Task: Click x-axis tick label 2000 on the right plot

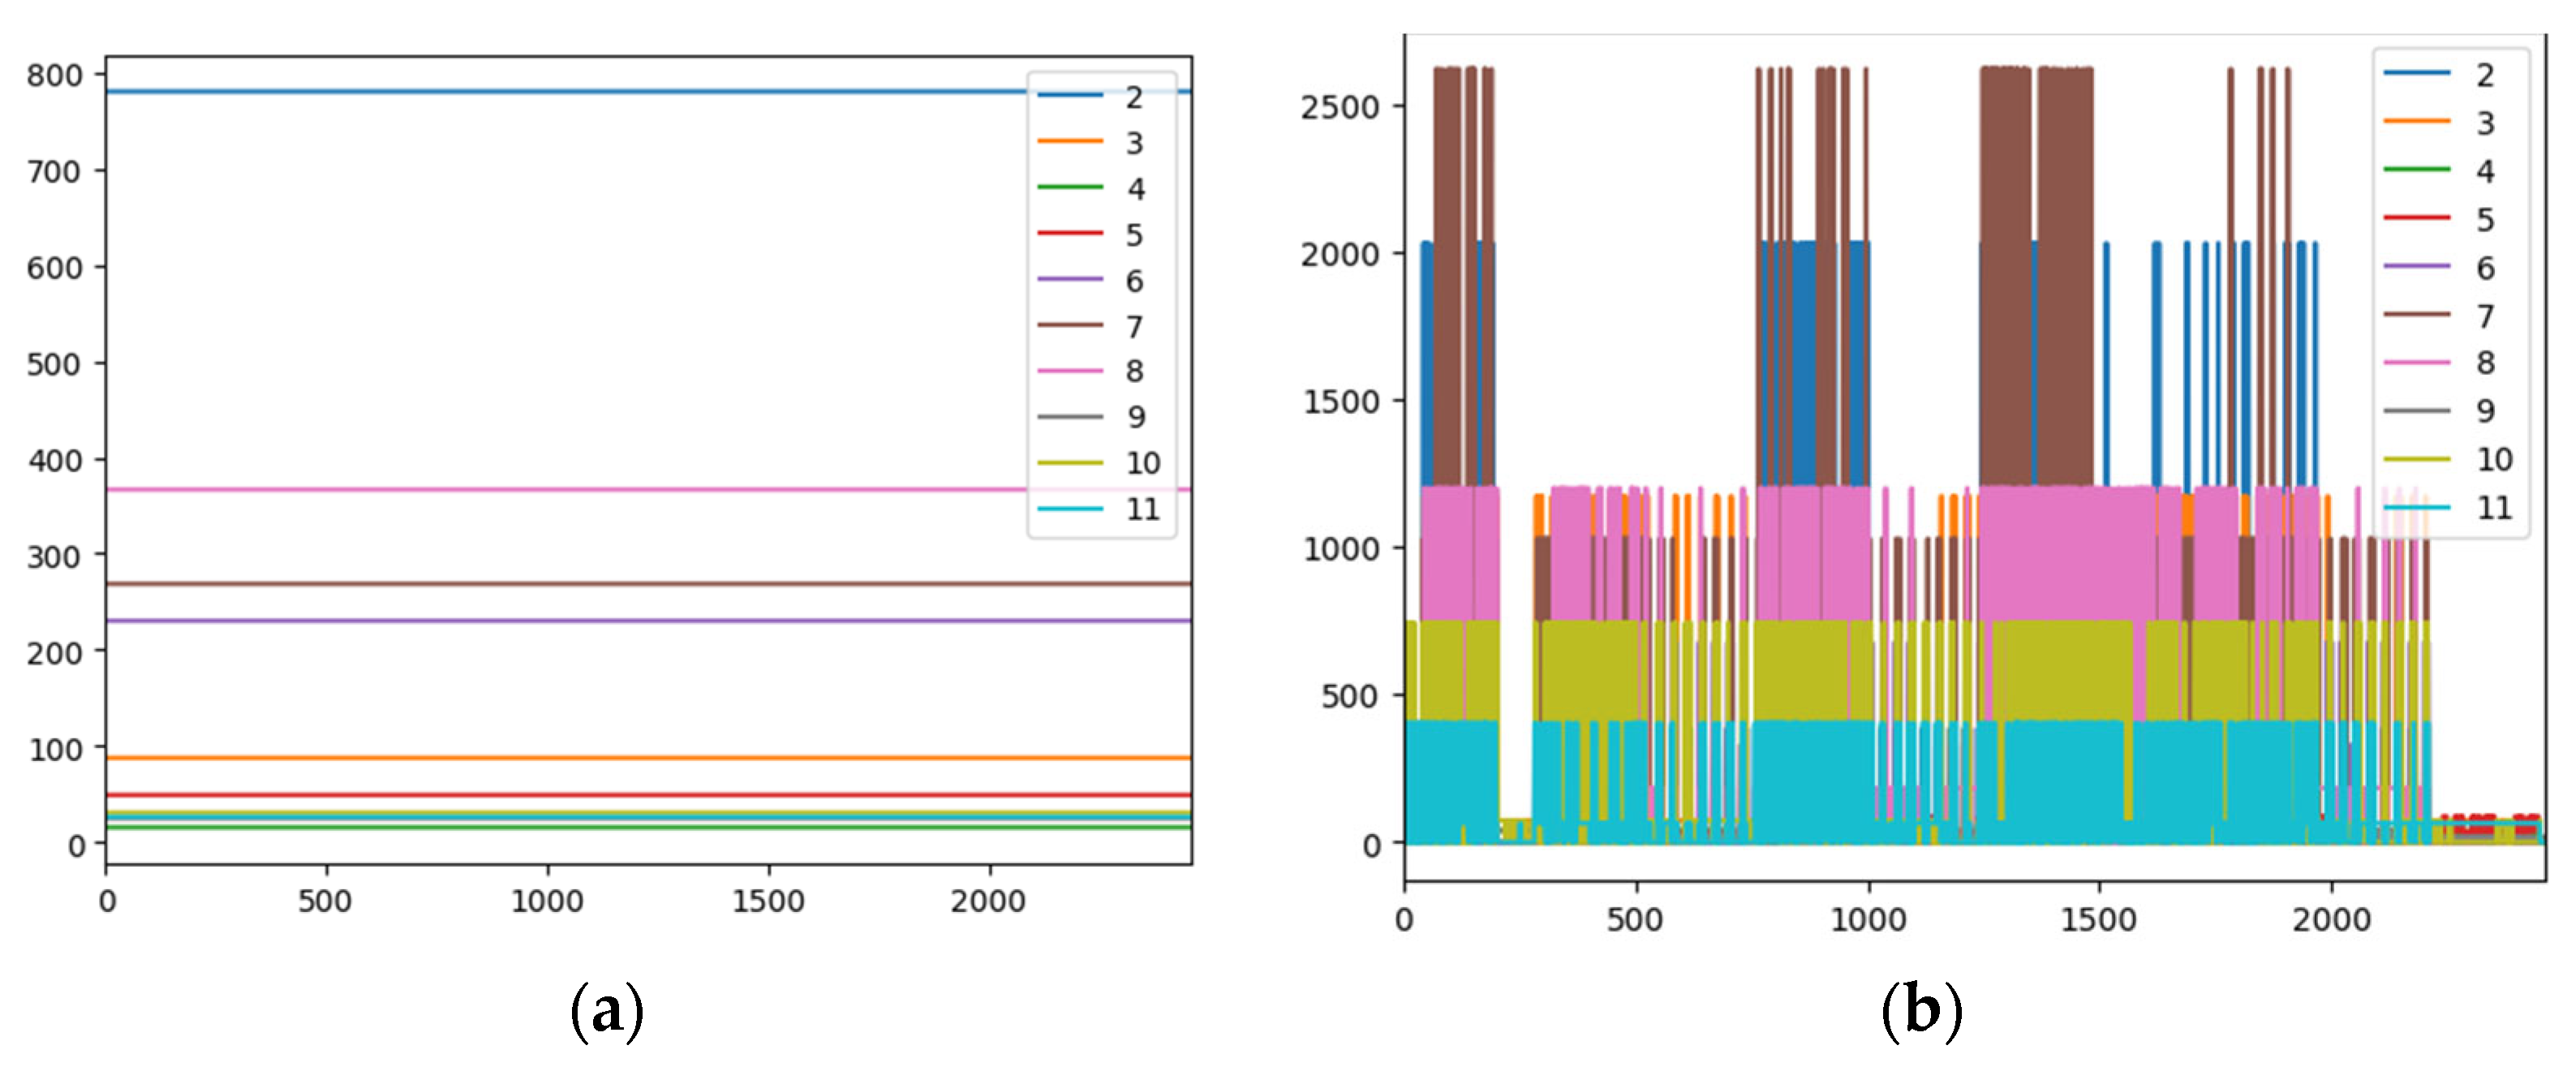Action: click(x=2331, y=919)
